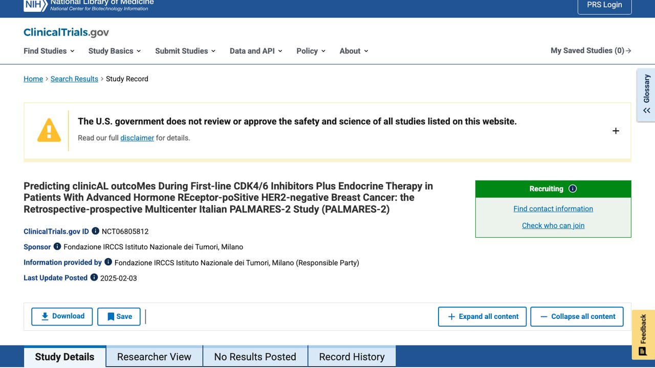Viewport: 655px width, 368px height.
Task: Open the disclaimer link
Action: (x=137, y=137)
